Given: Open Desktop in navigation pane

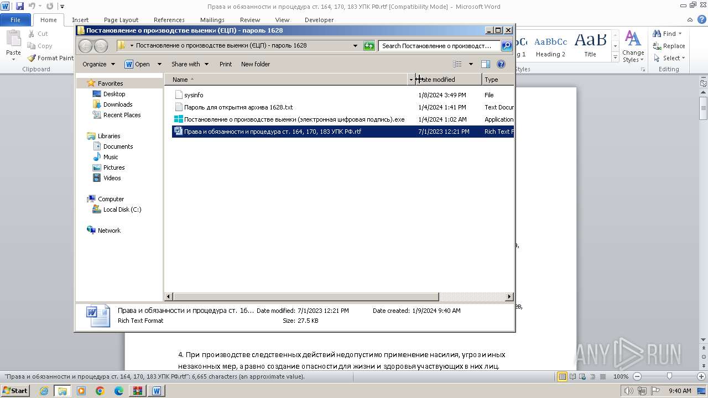Looking at the screenshot, I should pos(114,94).
